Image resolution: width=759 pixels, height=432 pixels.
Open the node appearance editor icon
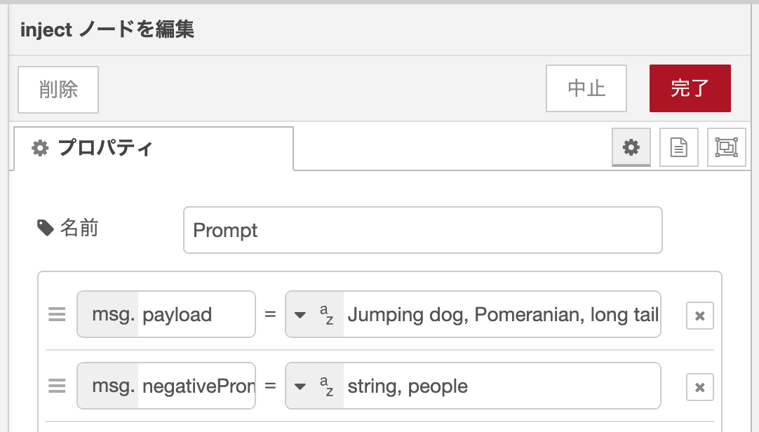[x=726, y=147]
